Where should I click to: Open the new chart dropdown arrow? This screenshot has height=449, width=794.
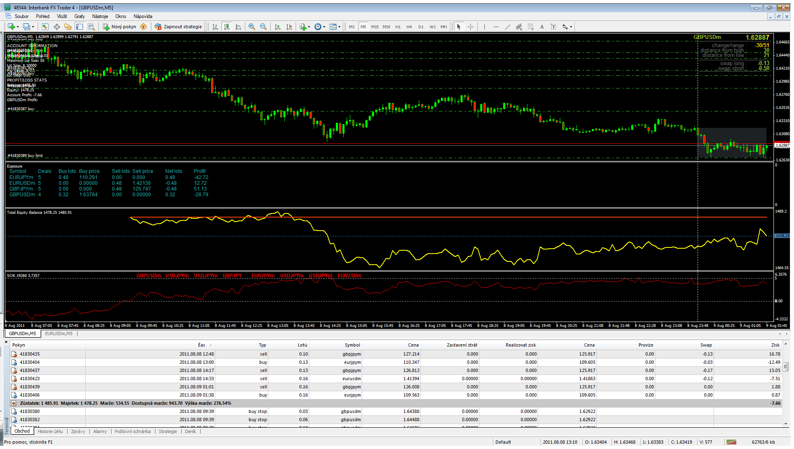click(x=17, y=27)
